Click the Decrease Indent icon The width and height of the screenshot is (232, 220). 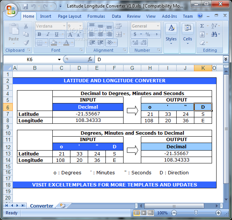[x=92, y=43]
